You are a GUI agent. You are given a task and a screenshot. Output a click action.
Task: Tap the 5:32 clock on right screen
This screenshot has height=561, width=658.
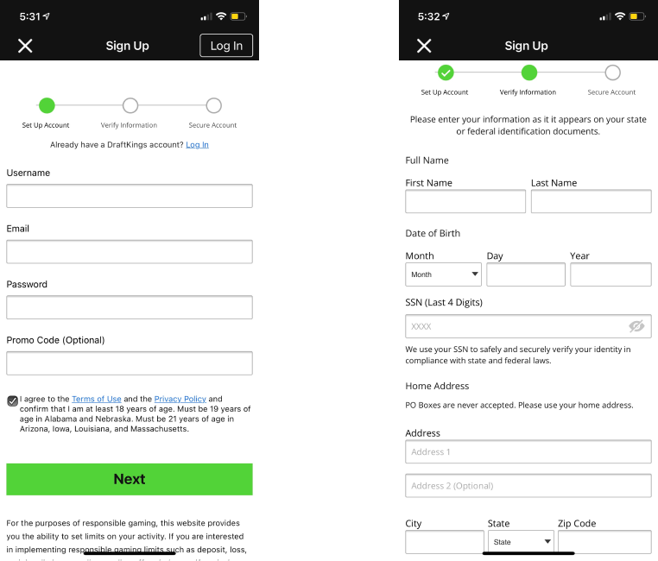coord(428,16)
